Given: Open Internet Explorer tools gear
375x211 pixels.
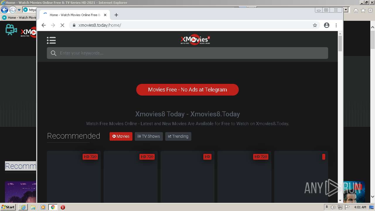Looking at the screenshot, I should (370, 10).
